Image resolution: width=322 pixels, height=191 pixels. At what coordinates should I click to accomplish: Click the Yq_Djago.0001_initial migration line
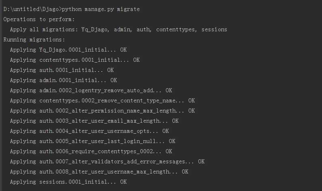(x=69, y=50)
